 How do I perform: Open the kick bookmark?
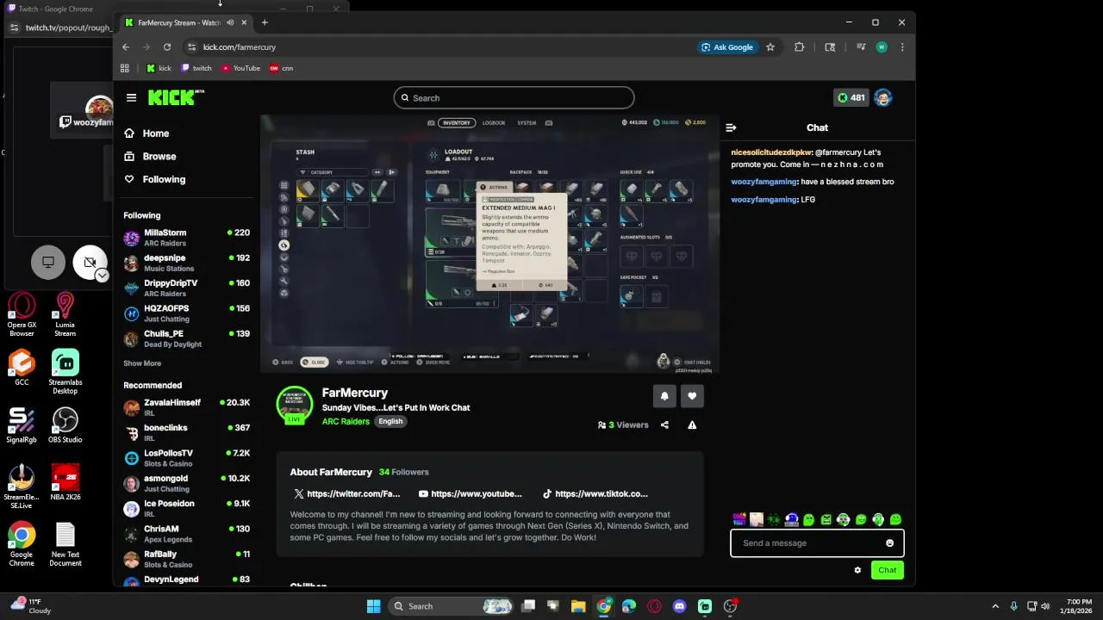(x=159, y=68)
